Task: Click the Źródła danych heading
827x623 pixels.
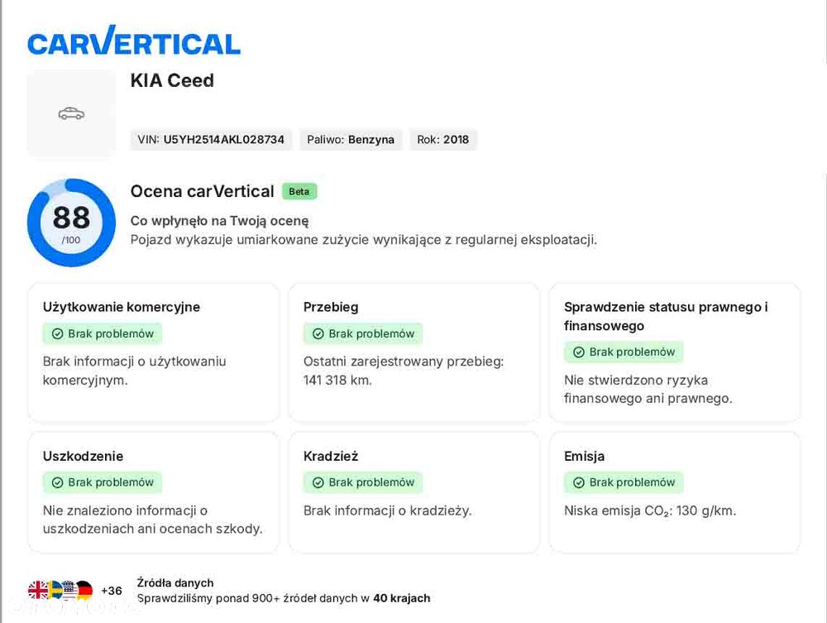Action: [x=175, y=582]
